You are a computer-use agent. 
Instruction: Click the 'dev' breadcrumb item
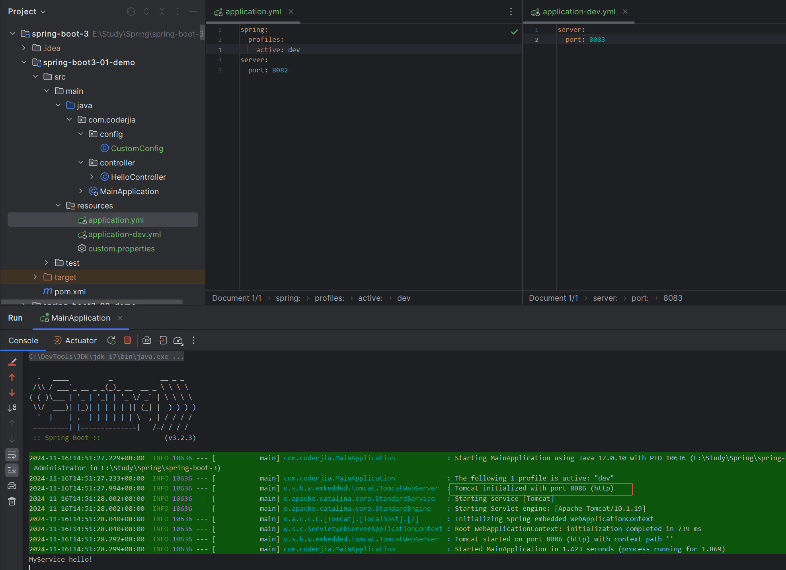click(x=404, y=298)
